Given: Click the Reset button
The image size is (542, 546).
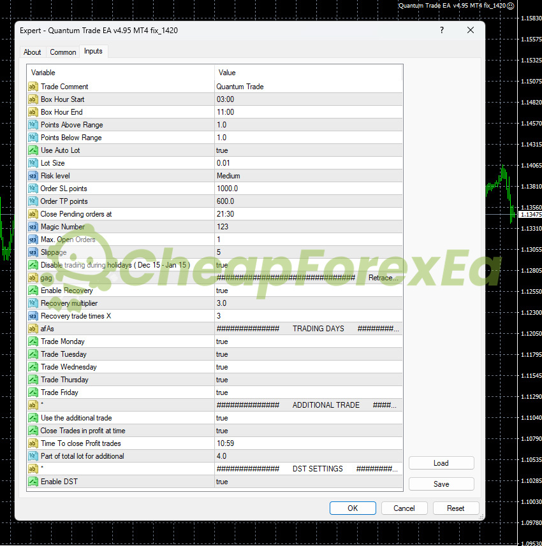Looking at the screenshot, I should (x=456, y=508).
